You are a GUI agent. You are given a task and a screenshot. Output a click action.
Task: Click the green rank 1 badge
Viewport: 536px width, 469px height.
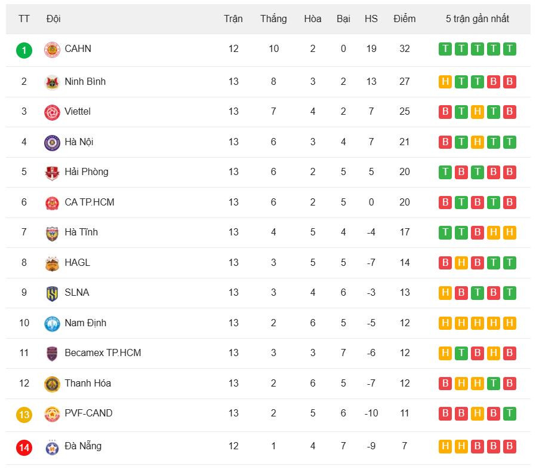click(24, 50)
